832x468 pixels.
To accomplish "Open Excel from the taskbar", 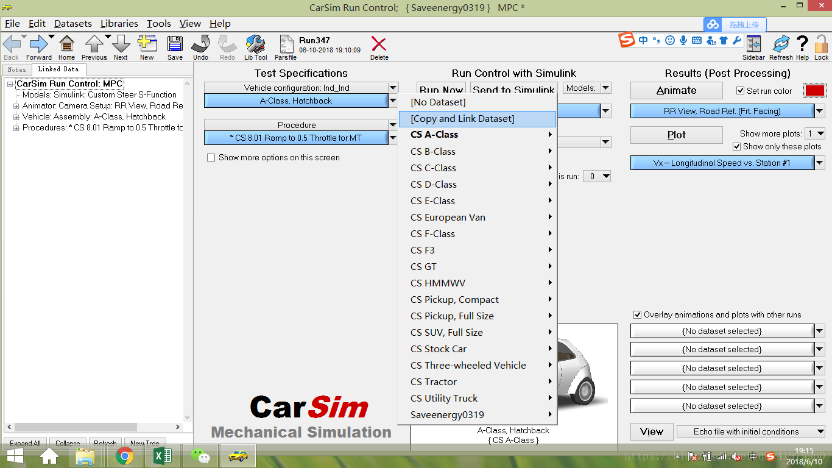I will [163, 455].
